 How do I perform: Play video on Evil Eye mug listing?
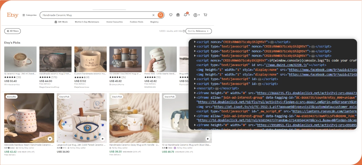[x=103, y=139]
